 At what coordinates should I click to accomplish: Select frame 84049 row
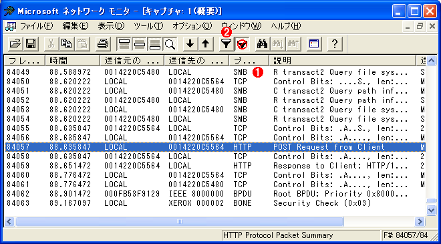215,72
